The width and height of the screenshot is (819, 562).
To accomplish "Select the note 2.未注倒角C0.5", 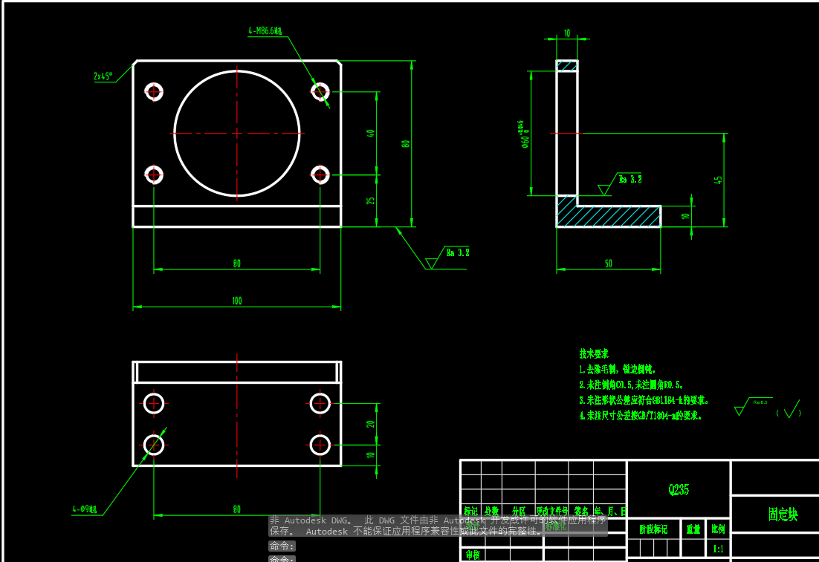I will [x=631, y=385].
